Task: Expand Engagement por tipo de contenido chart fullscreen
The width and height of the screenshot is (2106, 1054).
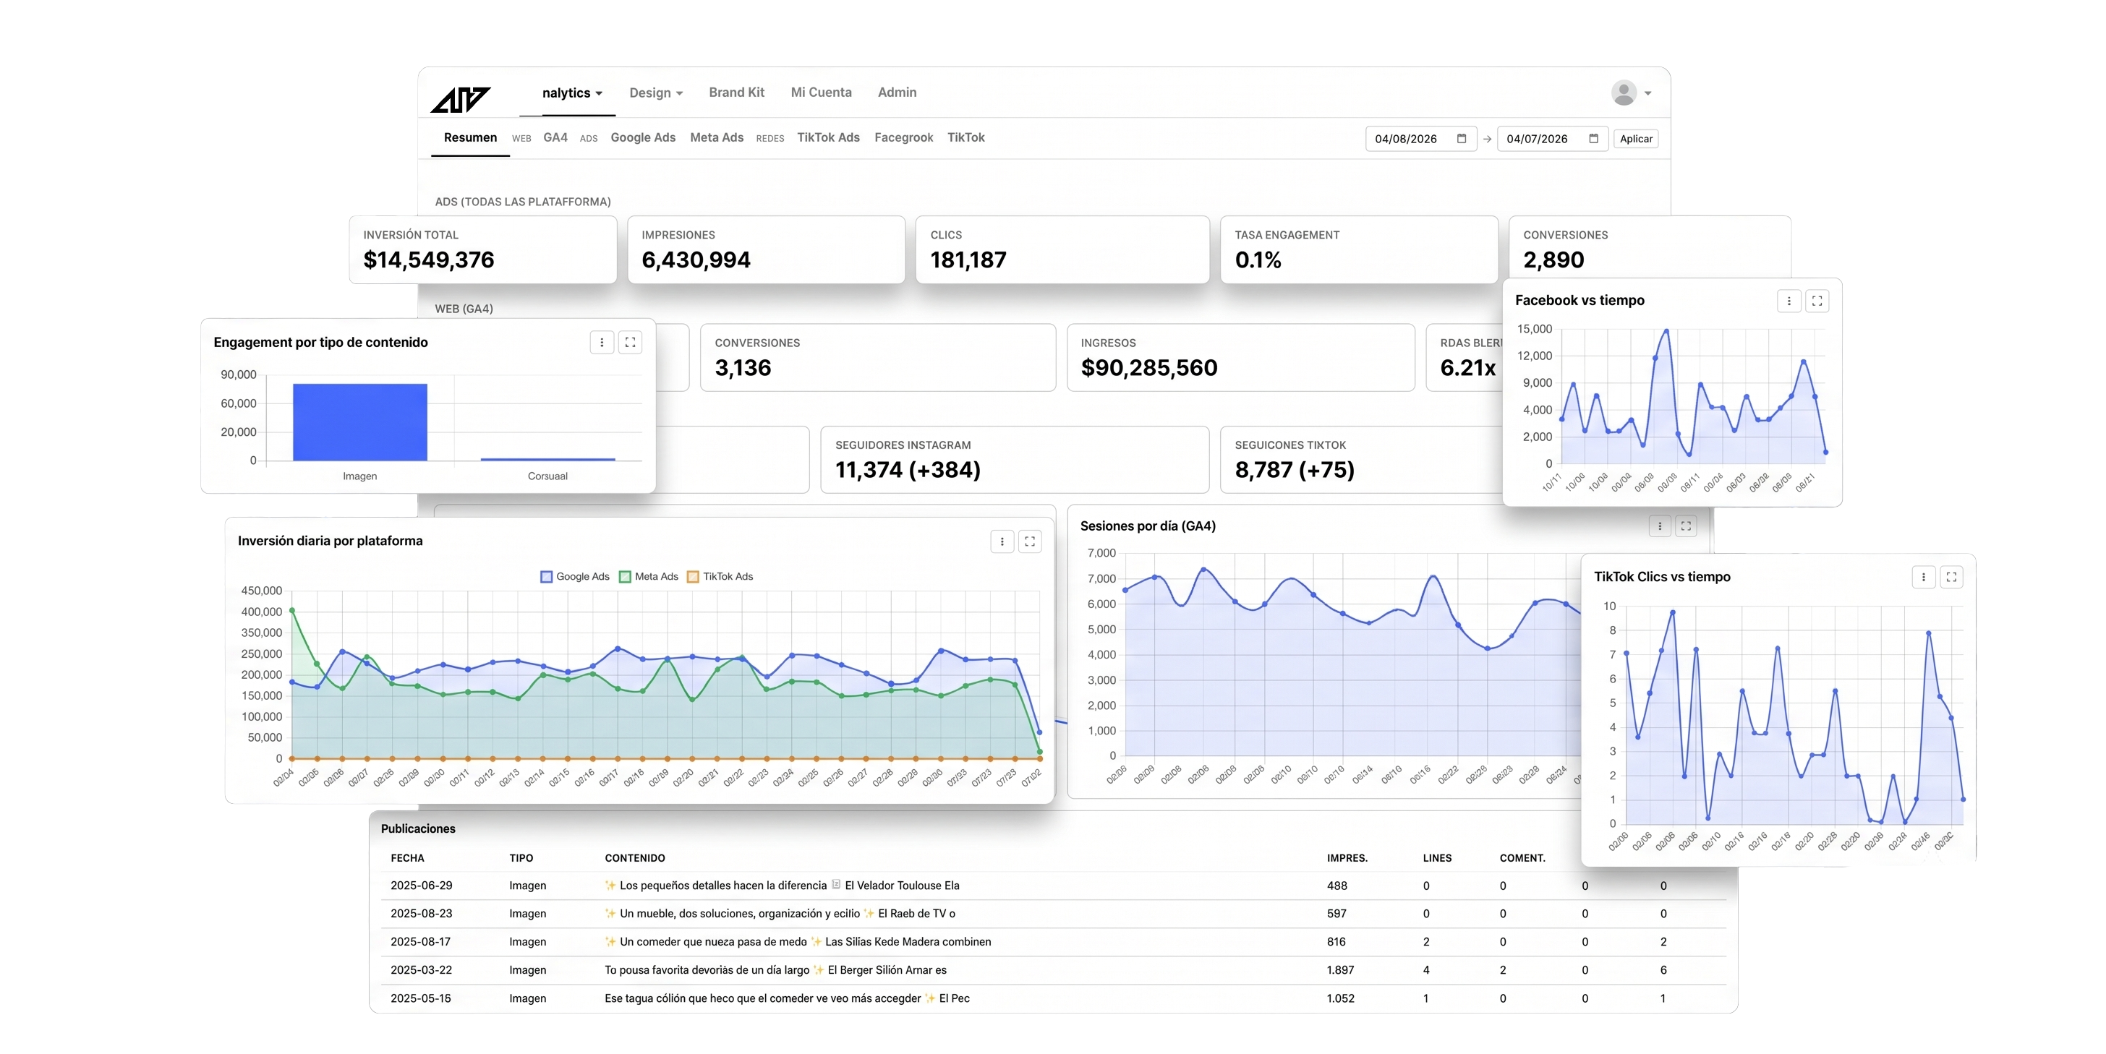Action: pos(629,343)
